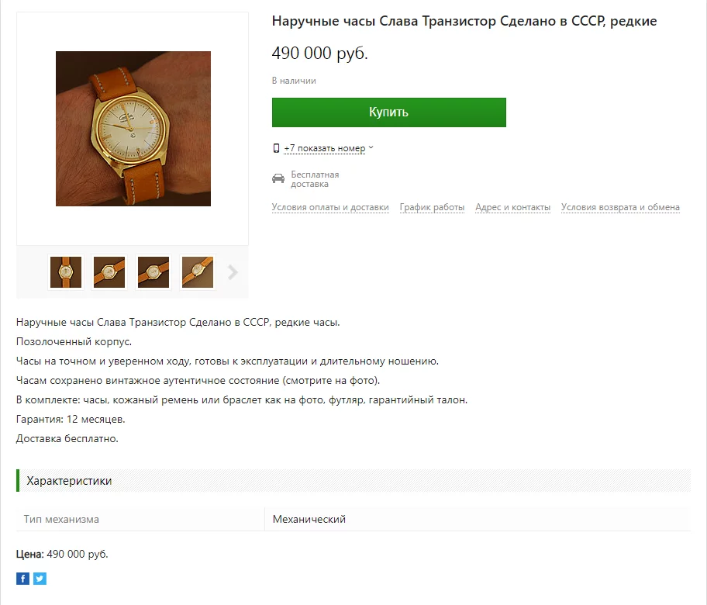Click the Facebook share icon

click(x=22, y=579)
